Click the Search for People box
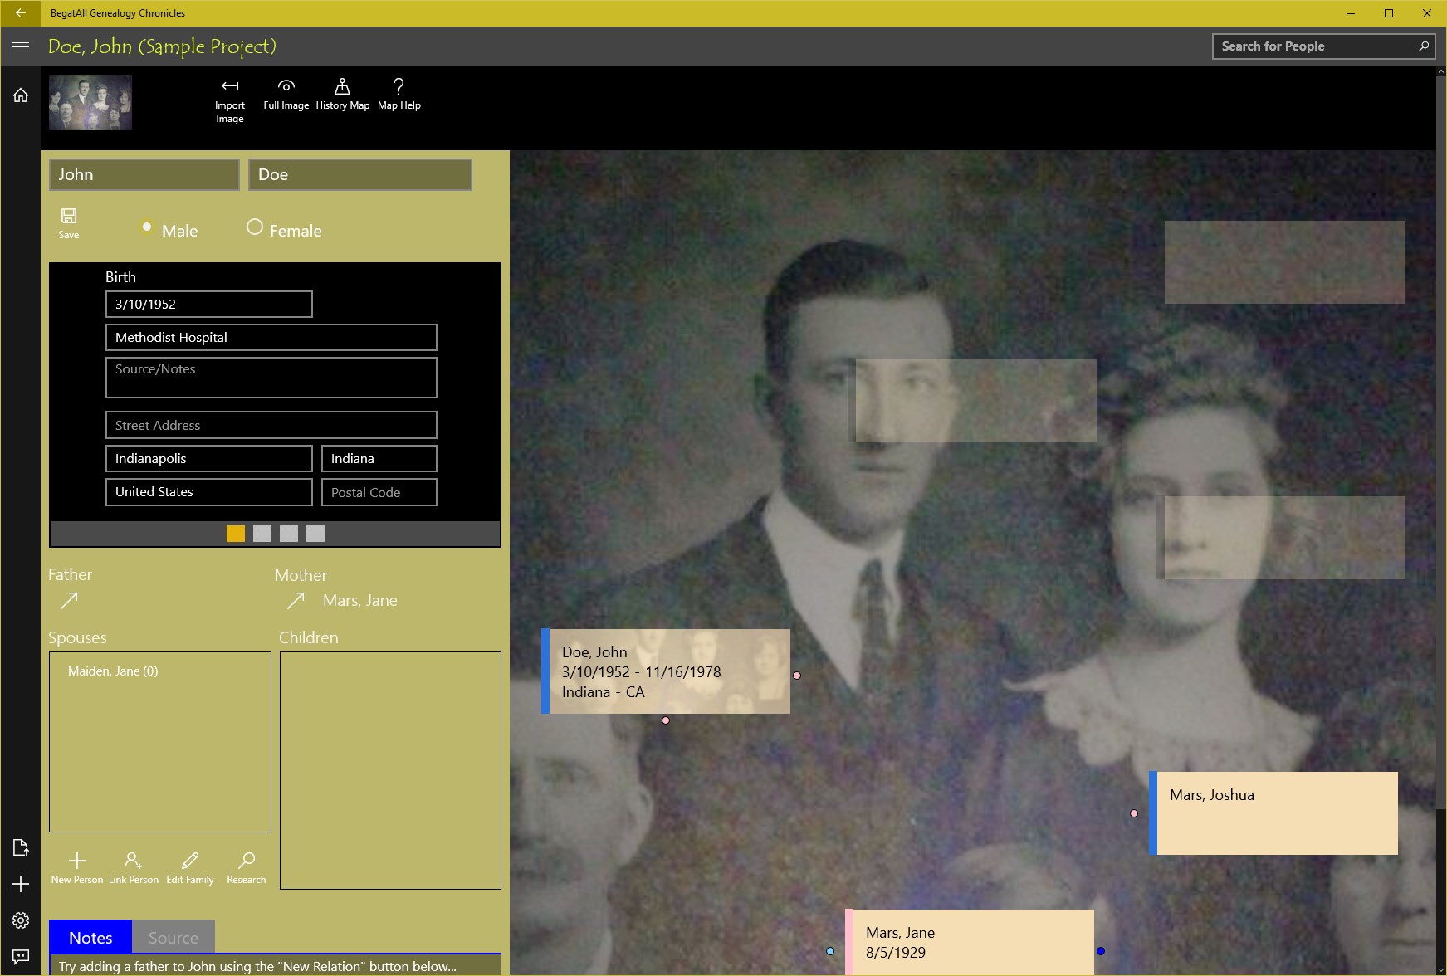 click(1323, 46)
